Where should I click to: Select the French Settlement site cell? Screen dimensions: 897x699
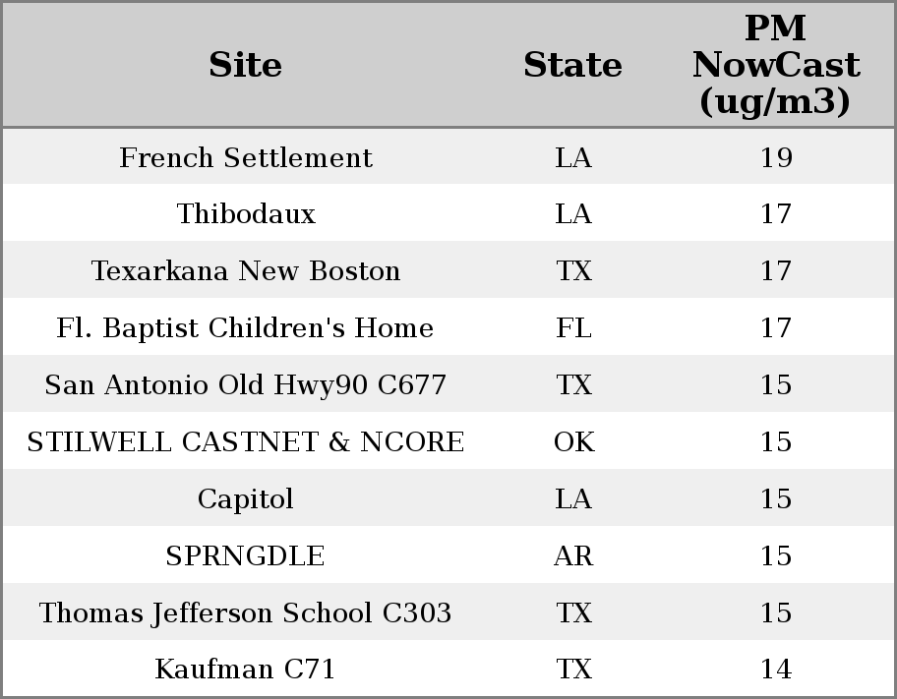246,157
